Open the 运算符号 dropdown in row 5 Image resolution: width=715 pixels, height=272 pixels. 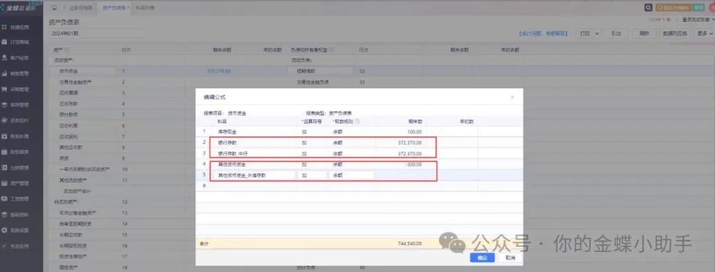pyautogui.click(x=312, y=175)
